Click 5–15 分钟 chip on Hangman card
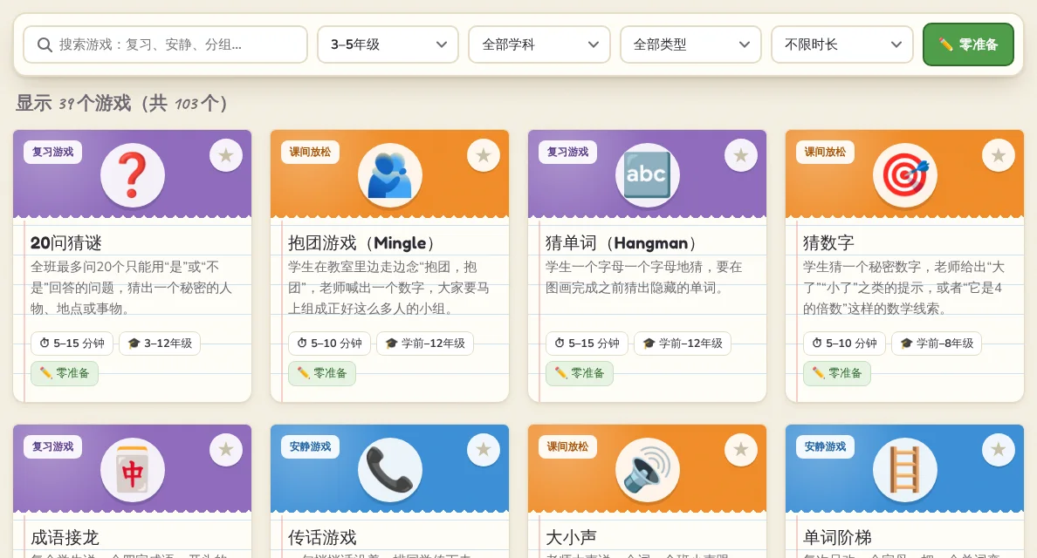Image resolution: width=1037 pixels, height=558 pixels. (587, 344)
